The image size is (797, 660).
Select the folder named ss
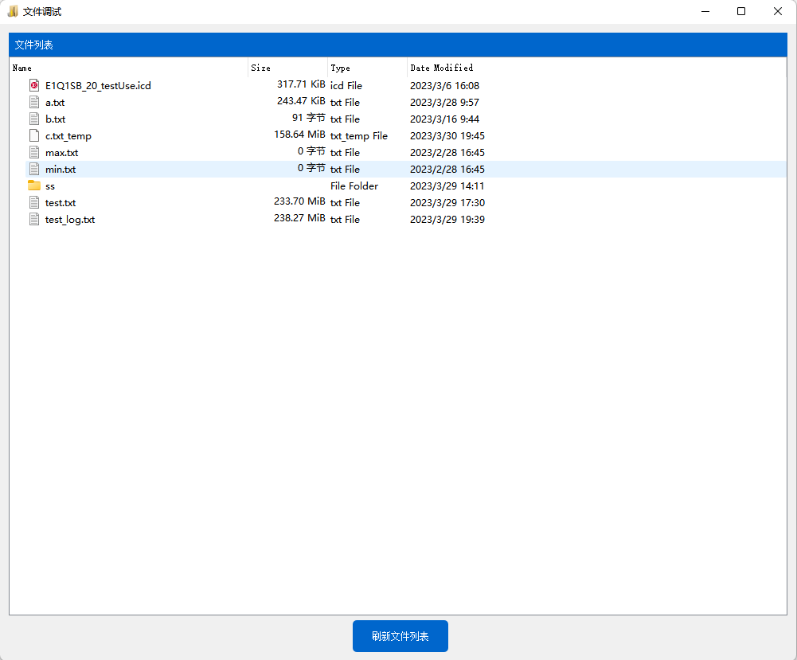50,186
